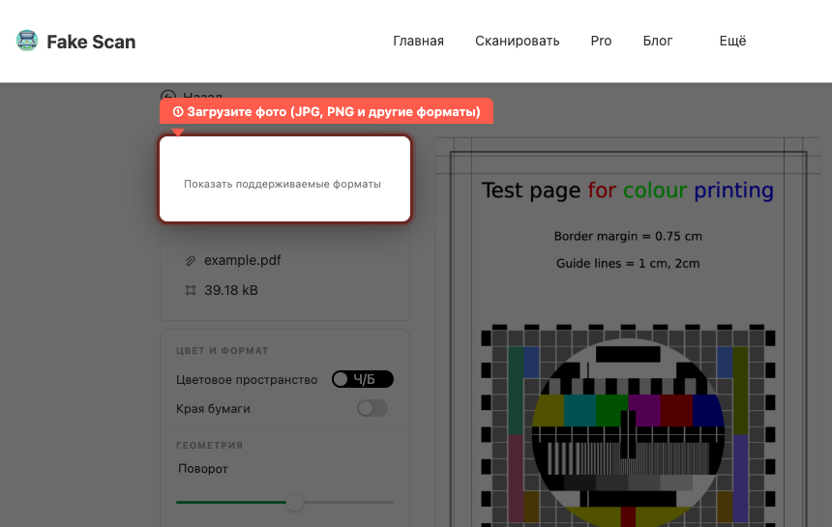The height and width of the screenshot is (527, 832).
Task: Click the Загрузите фото tooltip banner
Action: [326, 112]
